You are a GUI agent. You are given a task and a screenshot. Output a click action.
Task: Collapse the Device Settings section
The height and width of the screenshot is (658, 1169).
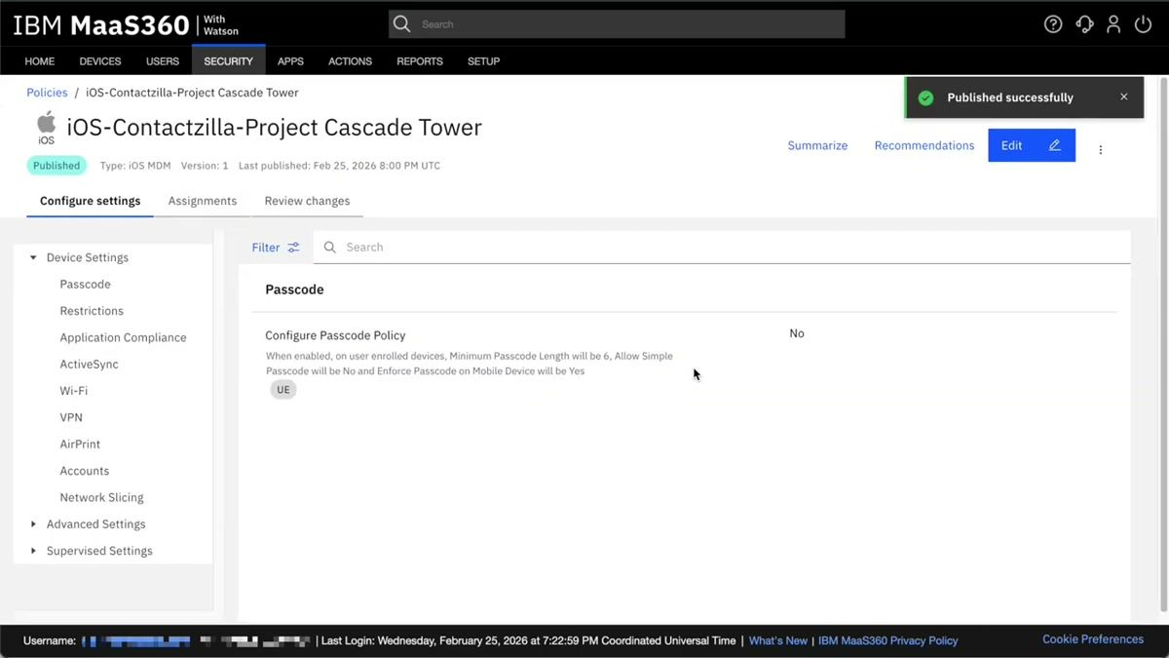coord(32,256)
